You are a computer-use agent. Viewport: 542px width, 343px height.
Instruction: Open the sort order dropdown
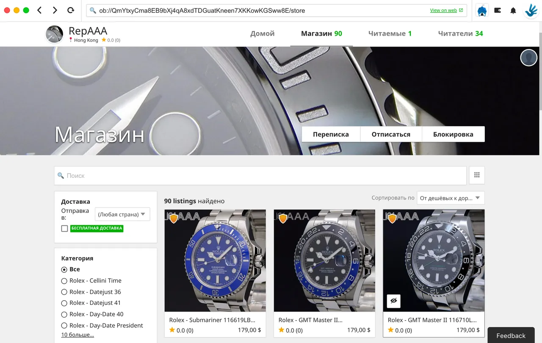[451, 198]
